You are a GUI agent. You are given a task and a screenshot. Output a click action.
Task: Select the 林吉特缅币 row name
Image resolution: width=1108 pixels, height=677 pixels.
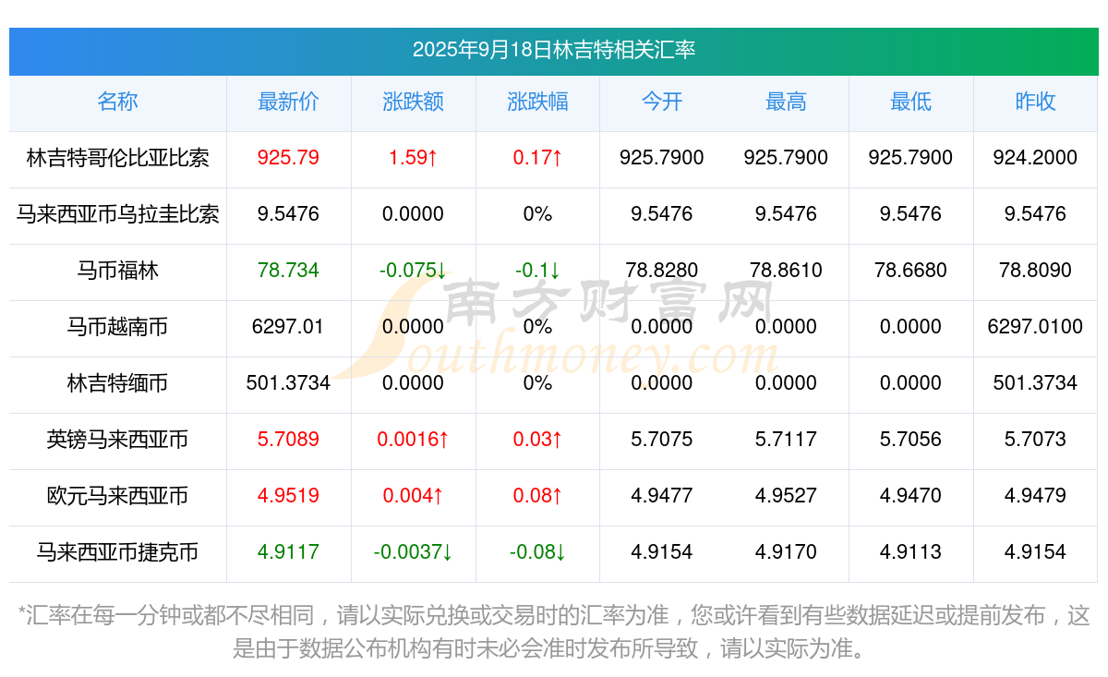click(x=117, y=383)
